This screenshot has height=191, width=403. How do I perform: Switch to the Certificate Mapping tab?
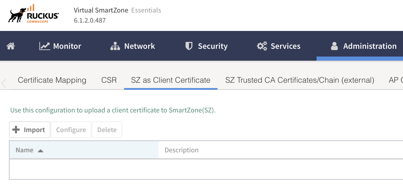52,80
